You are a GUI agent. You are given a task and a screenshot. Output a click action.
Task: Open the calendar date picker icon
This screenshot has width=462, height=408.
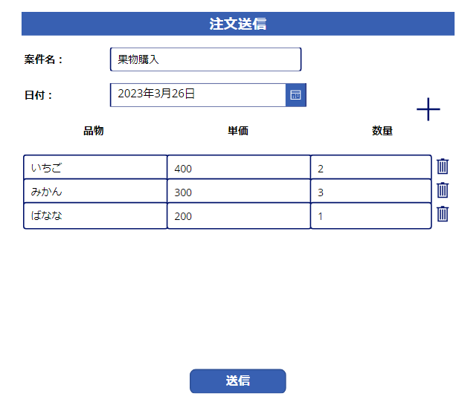(x=295, y=95)
